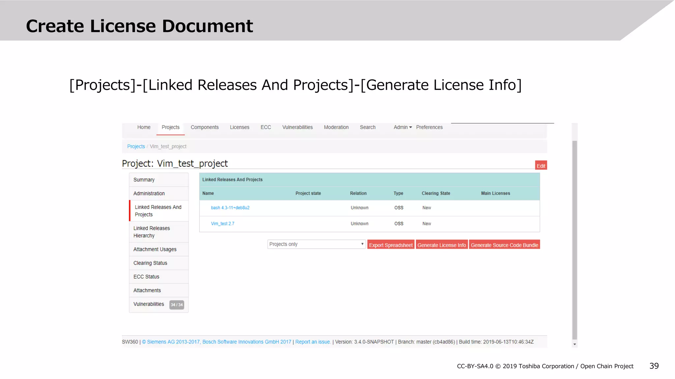Open the Moderation tab
This screenshot has width=675, height=379.
point(336,127)
